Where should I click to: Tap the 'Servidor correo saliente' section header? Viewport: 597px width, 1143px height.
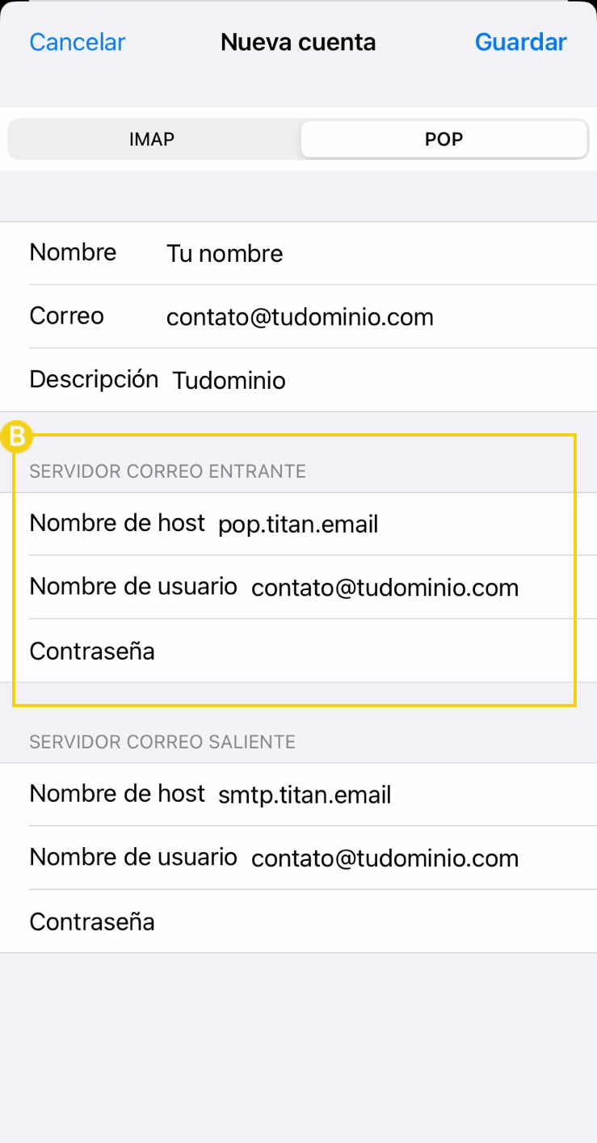click(x=162, y=742)
